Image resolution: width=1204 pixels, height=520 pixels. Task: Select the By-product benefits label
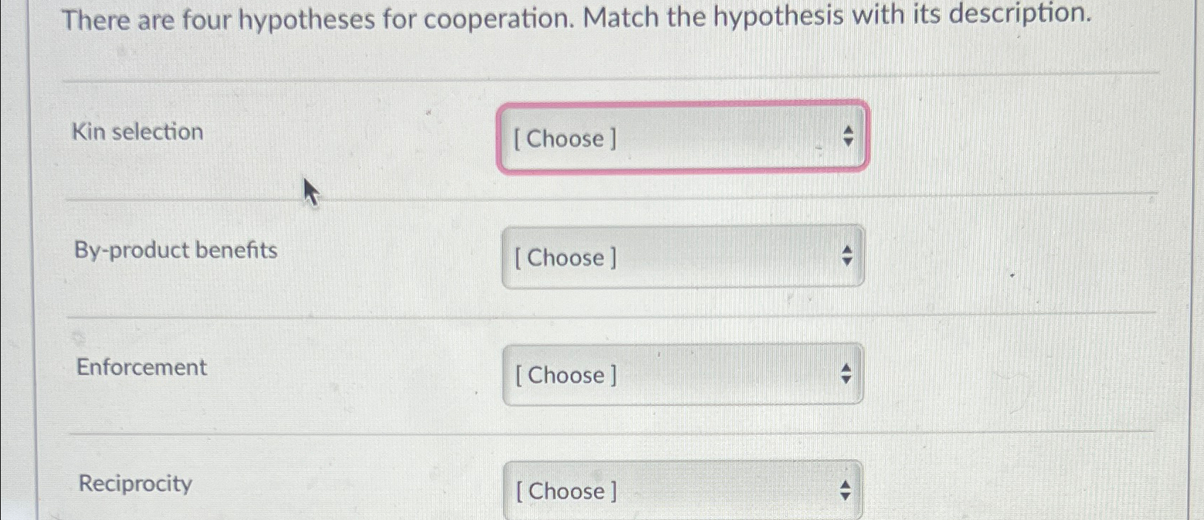pyautogui.click(x=174, y=250)
